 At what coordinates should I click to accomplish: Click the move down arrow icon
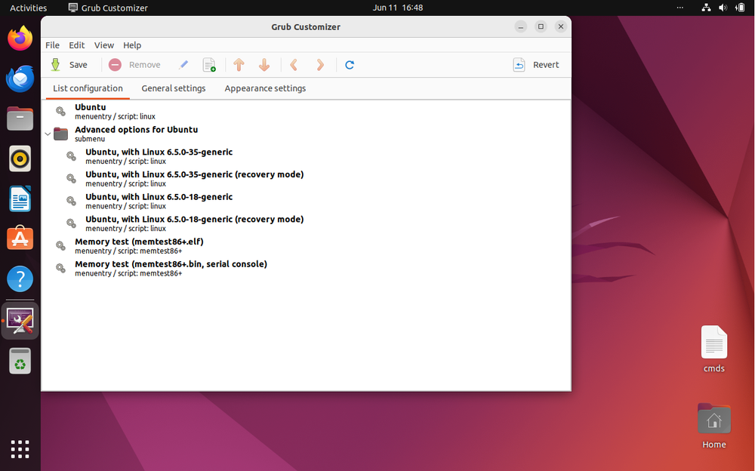264,65
